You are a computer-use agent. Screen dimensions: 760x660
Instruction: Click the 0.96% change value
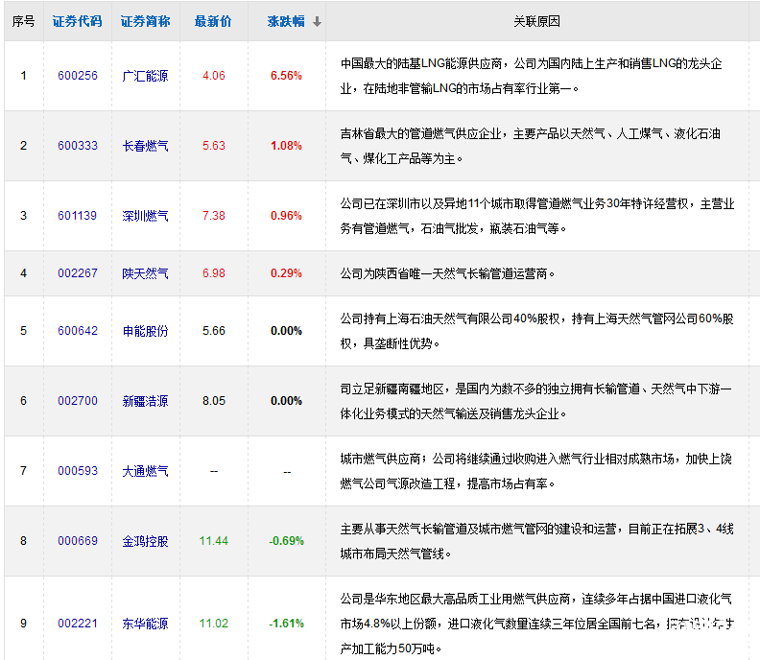coord(287,216)
